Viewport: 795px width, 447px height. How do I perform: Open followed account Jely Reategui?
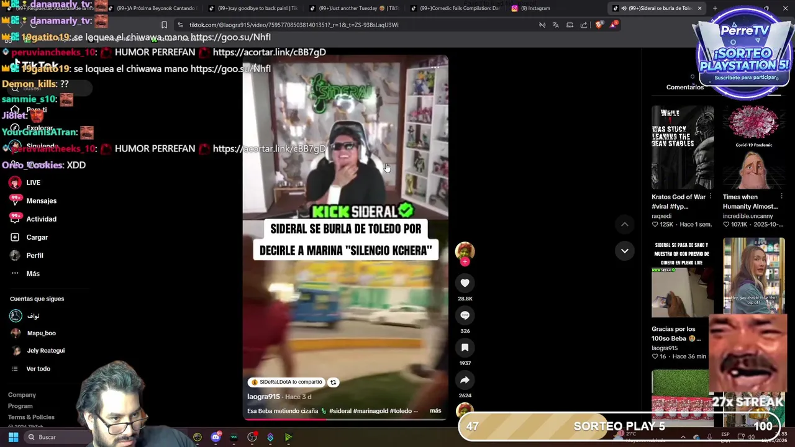[x=45, y=350]
